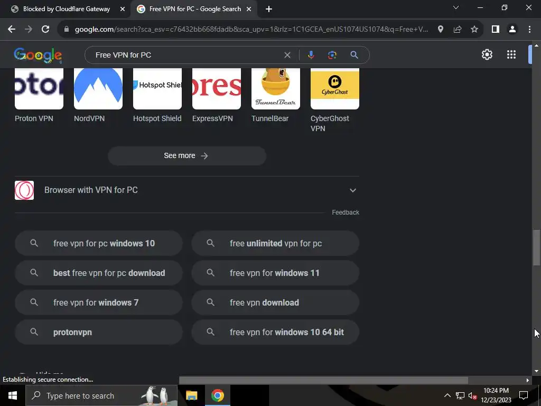Open tab search dropdown chevron
The image size is (541, 406).
click(x=456, y=7)
